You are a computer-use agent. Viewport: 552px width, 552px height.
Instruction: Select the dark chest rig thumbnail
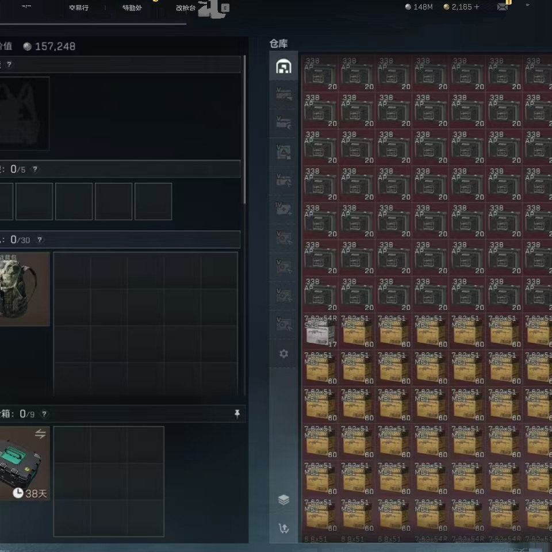(24, 113)
